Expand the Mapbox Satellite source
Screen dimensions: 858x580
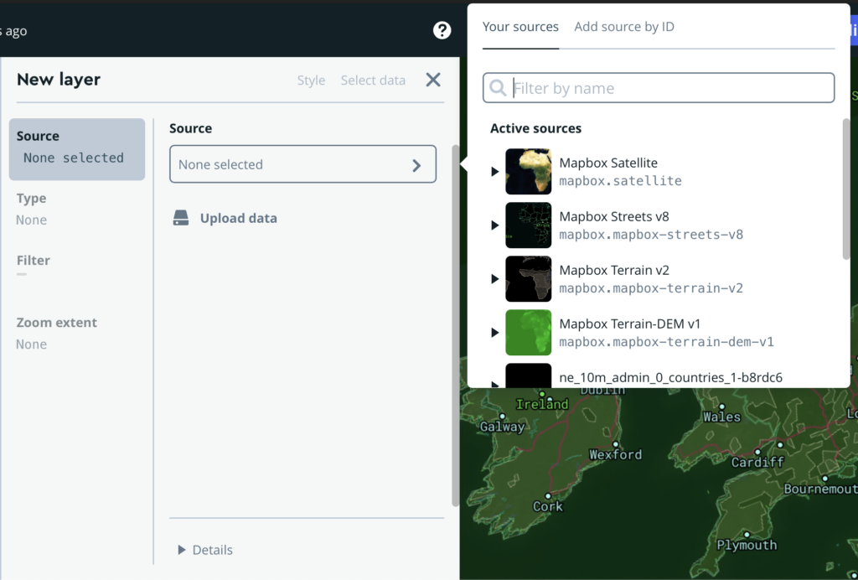pyautogui.click(x=495, y=172)
